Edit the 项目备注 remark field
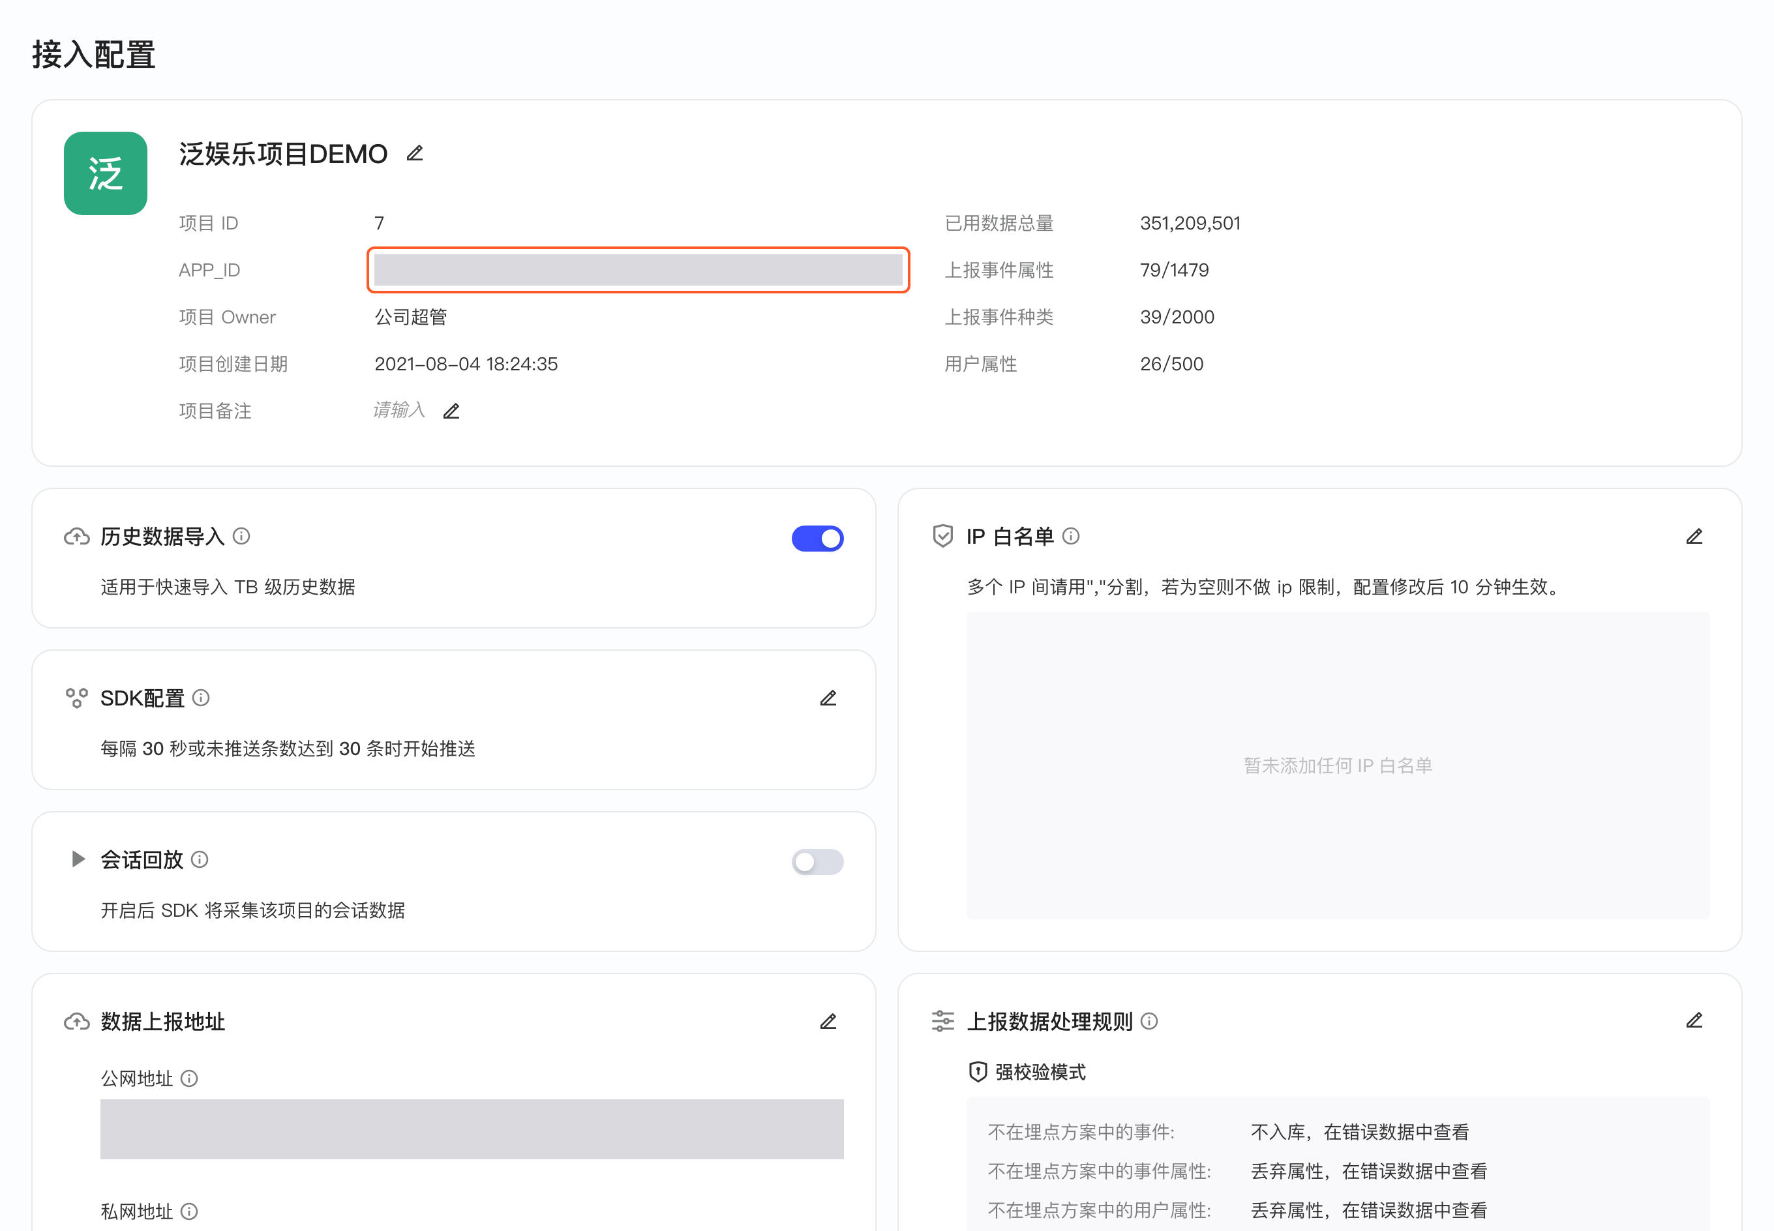Screen dimensions: 1774x1231 [x=451, y=411]
